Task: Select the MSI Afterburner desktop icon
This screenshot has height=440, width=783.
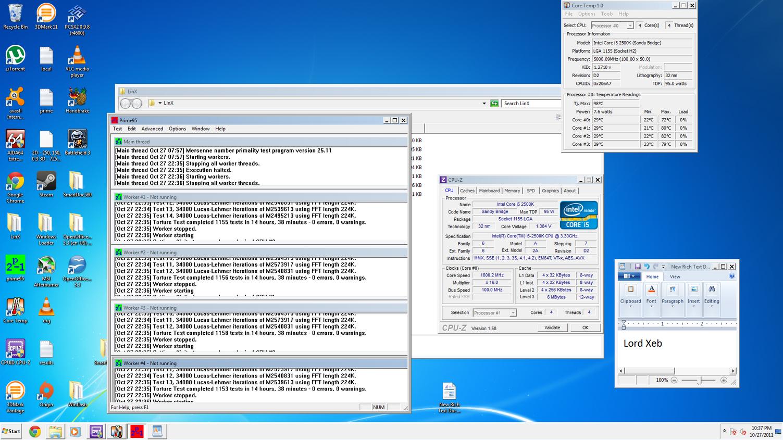Action: pos(46,271)
